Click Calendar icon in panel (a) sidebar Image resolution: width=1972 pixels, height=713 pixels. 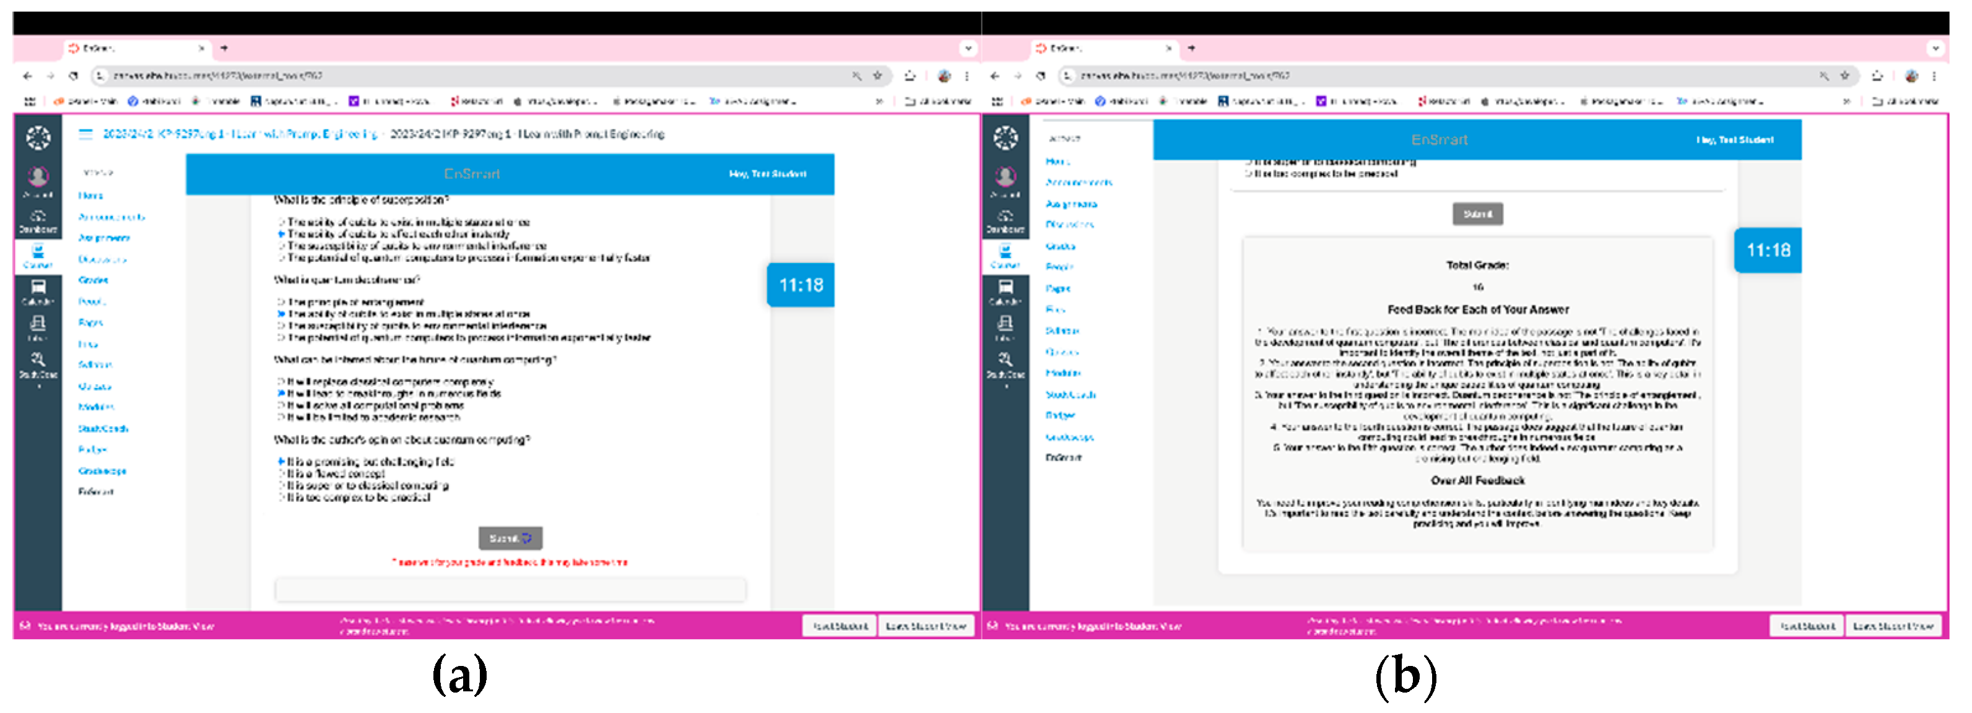38,289
